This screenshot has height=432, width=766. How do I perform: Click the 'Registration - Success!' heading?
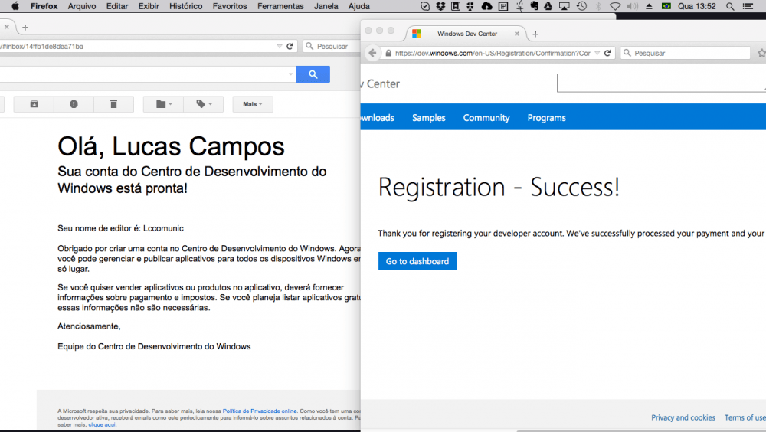(499, 187)
